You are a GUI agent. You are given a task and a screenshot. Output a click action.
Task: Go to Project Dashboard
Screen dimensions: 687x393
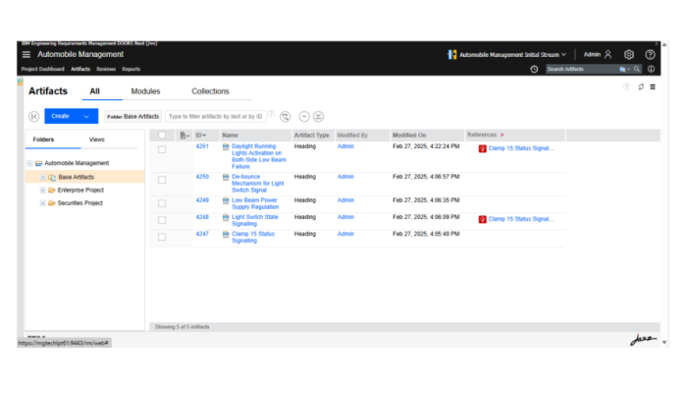42,69
